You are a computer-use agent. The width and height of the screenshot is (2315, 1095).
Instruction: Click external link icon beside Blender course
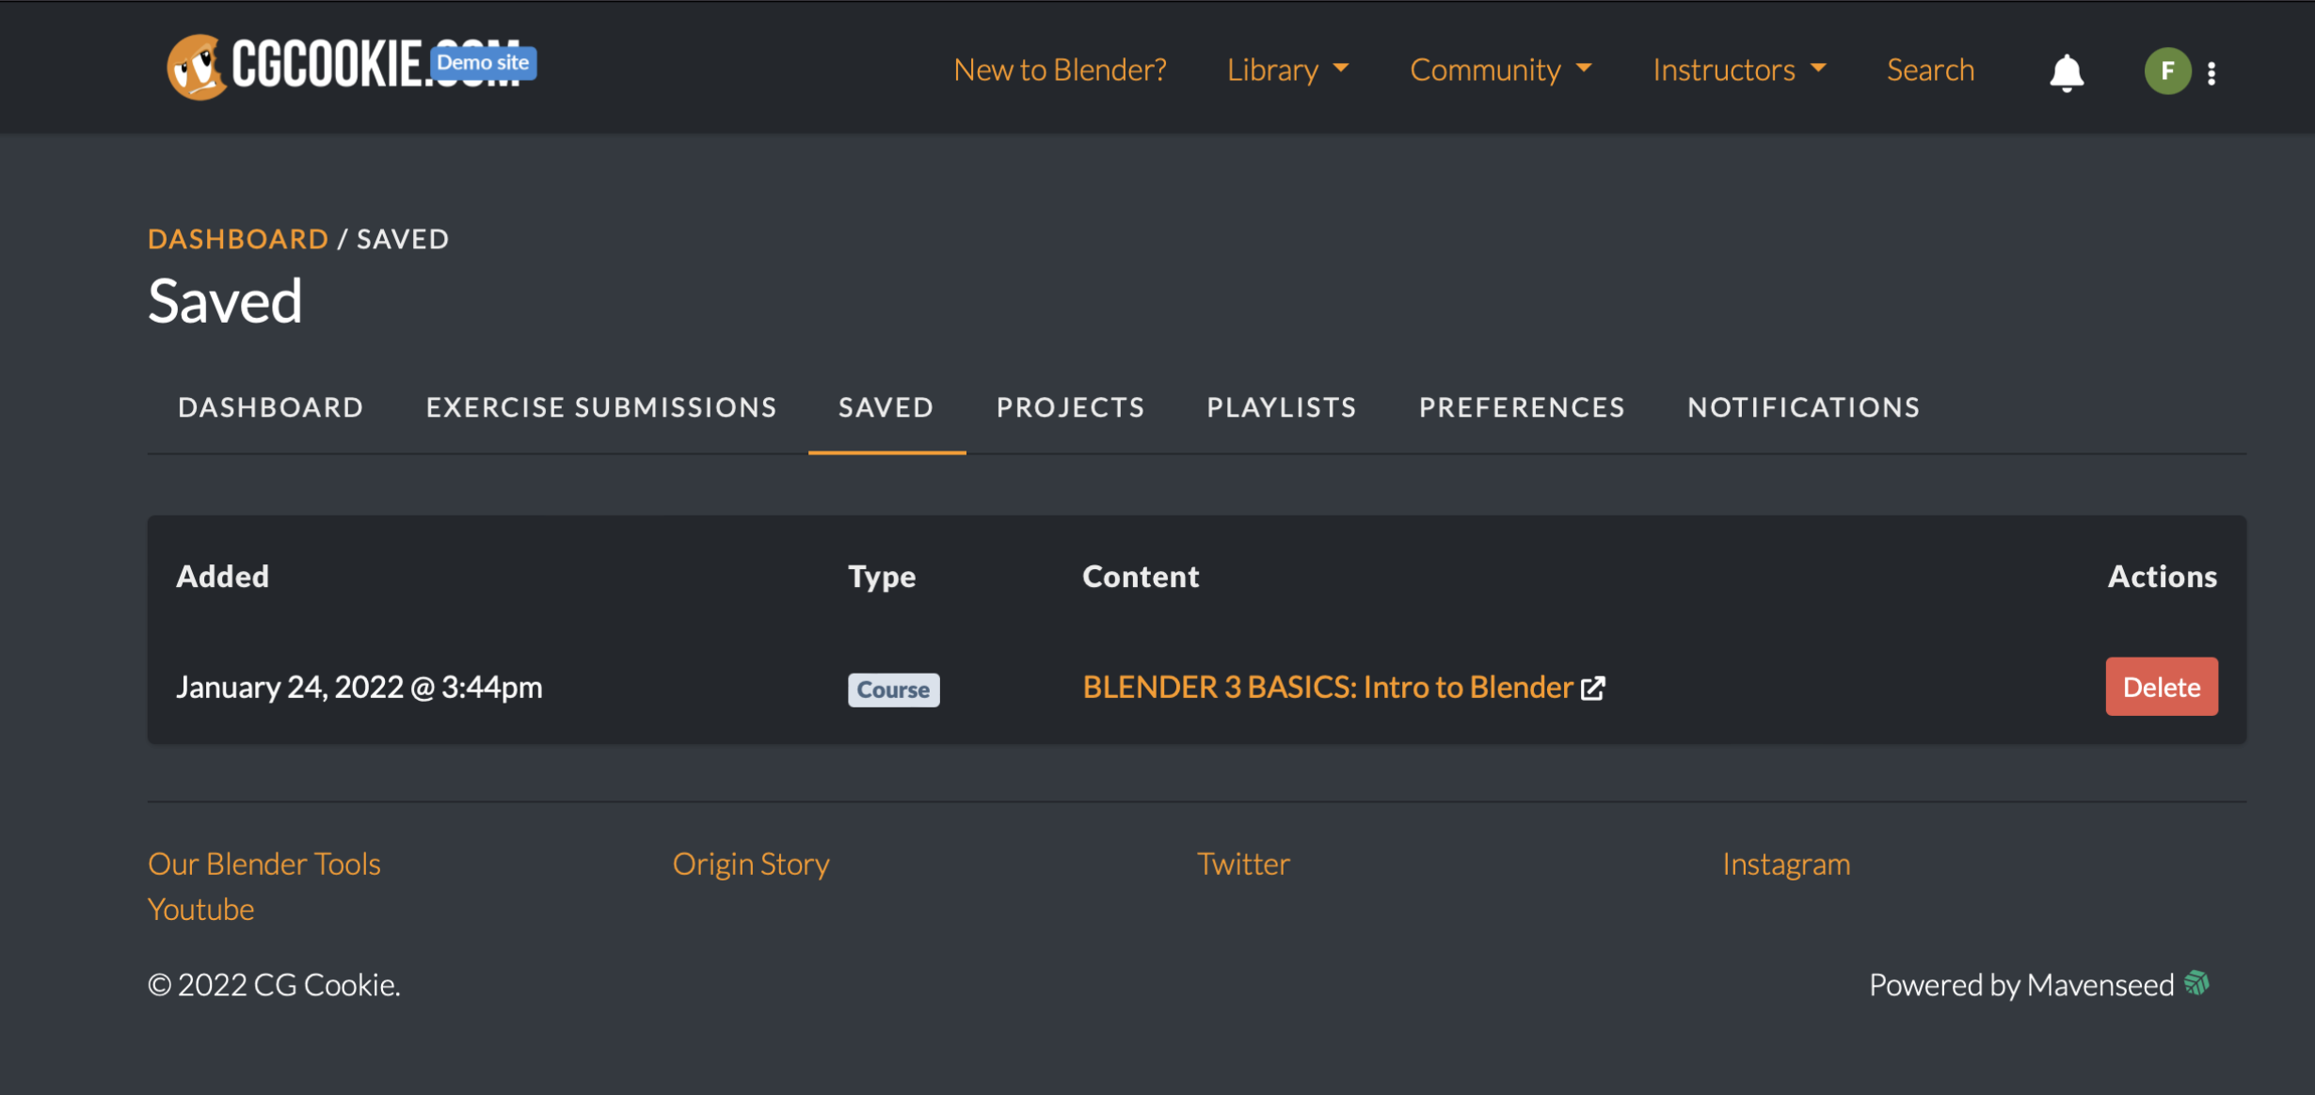point(1593,689)
